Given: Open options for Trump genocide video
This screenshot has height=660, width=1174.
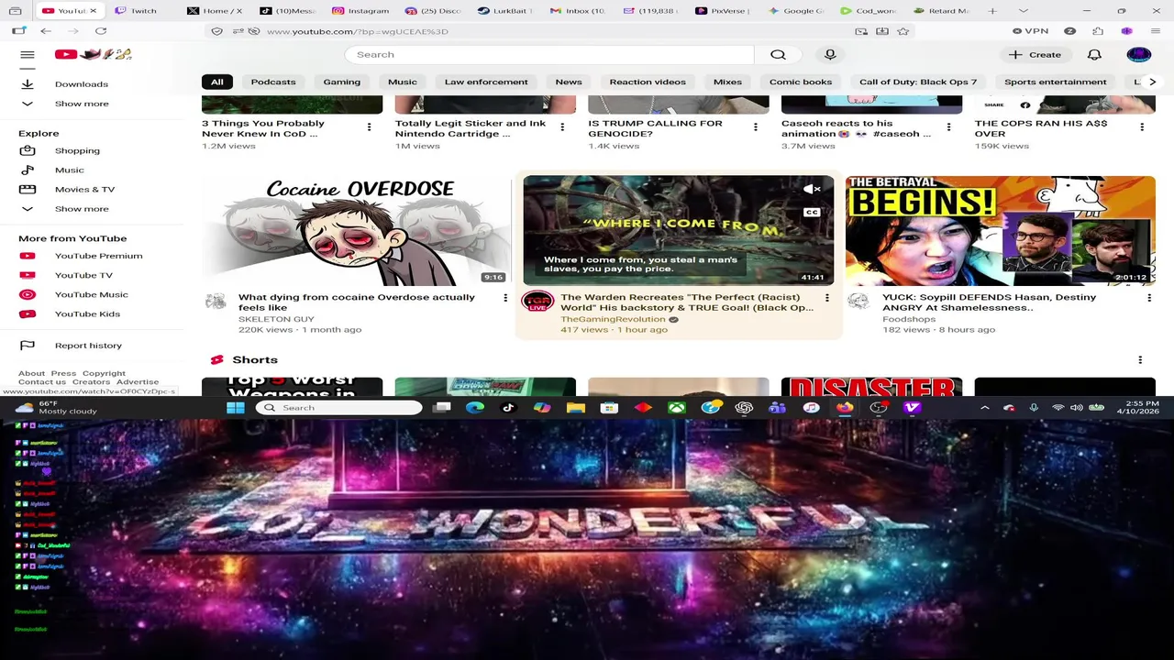Looking at the screenshot, I should (756, 127).
